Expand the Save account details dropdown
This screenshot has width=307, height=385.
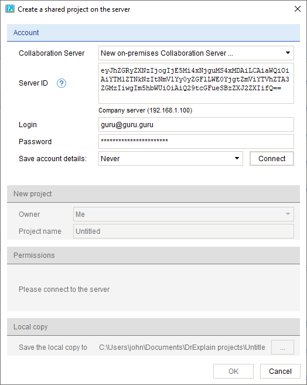[x=170, y=159]
